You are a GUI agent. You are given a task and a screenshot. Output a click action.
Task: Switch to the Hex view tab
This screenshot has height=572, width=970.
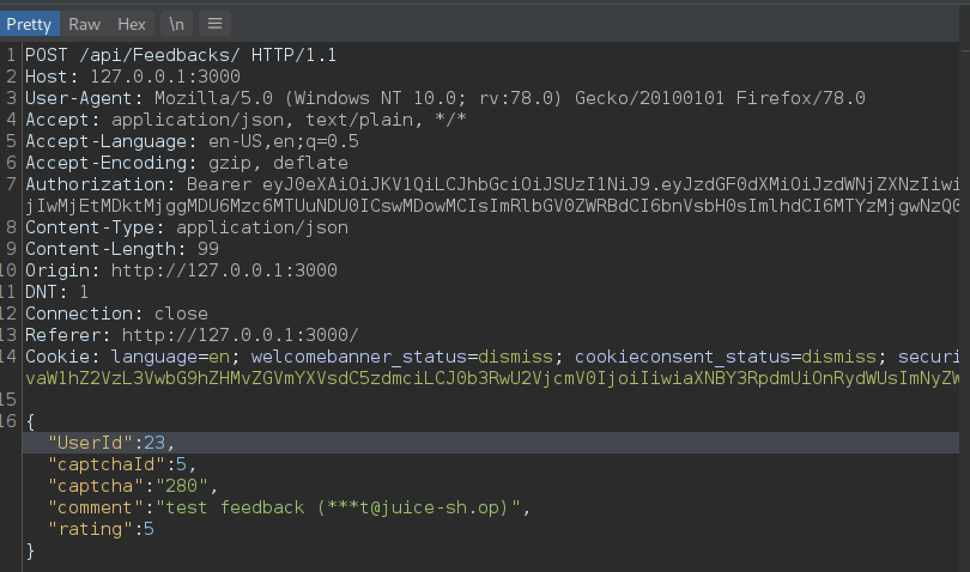point(132,24)
